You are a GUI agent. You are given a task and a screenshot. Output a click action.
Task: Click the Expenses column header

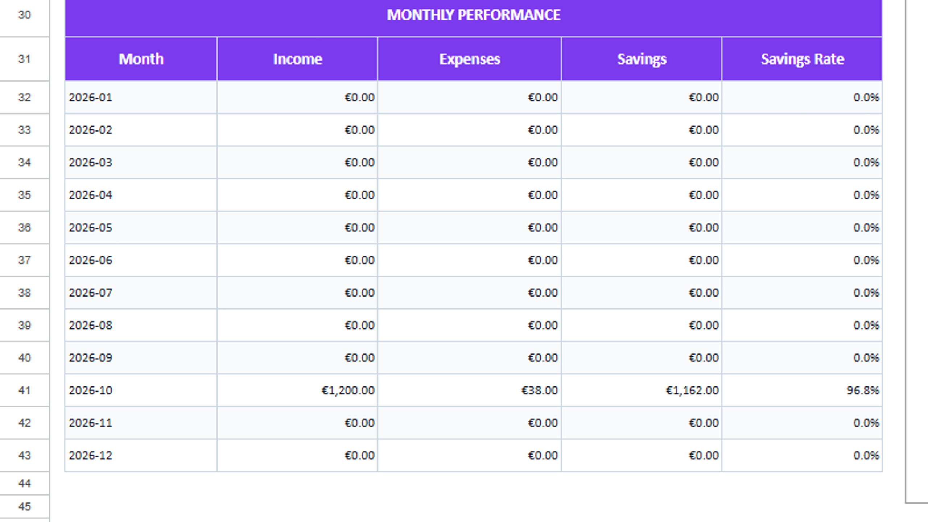(x=469, y=59)
